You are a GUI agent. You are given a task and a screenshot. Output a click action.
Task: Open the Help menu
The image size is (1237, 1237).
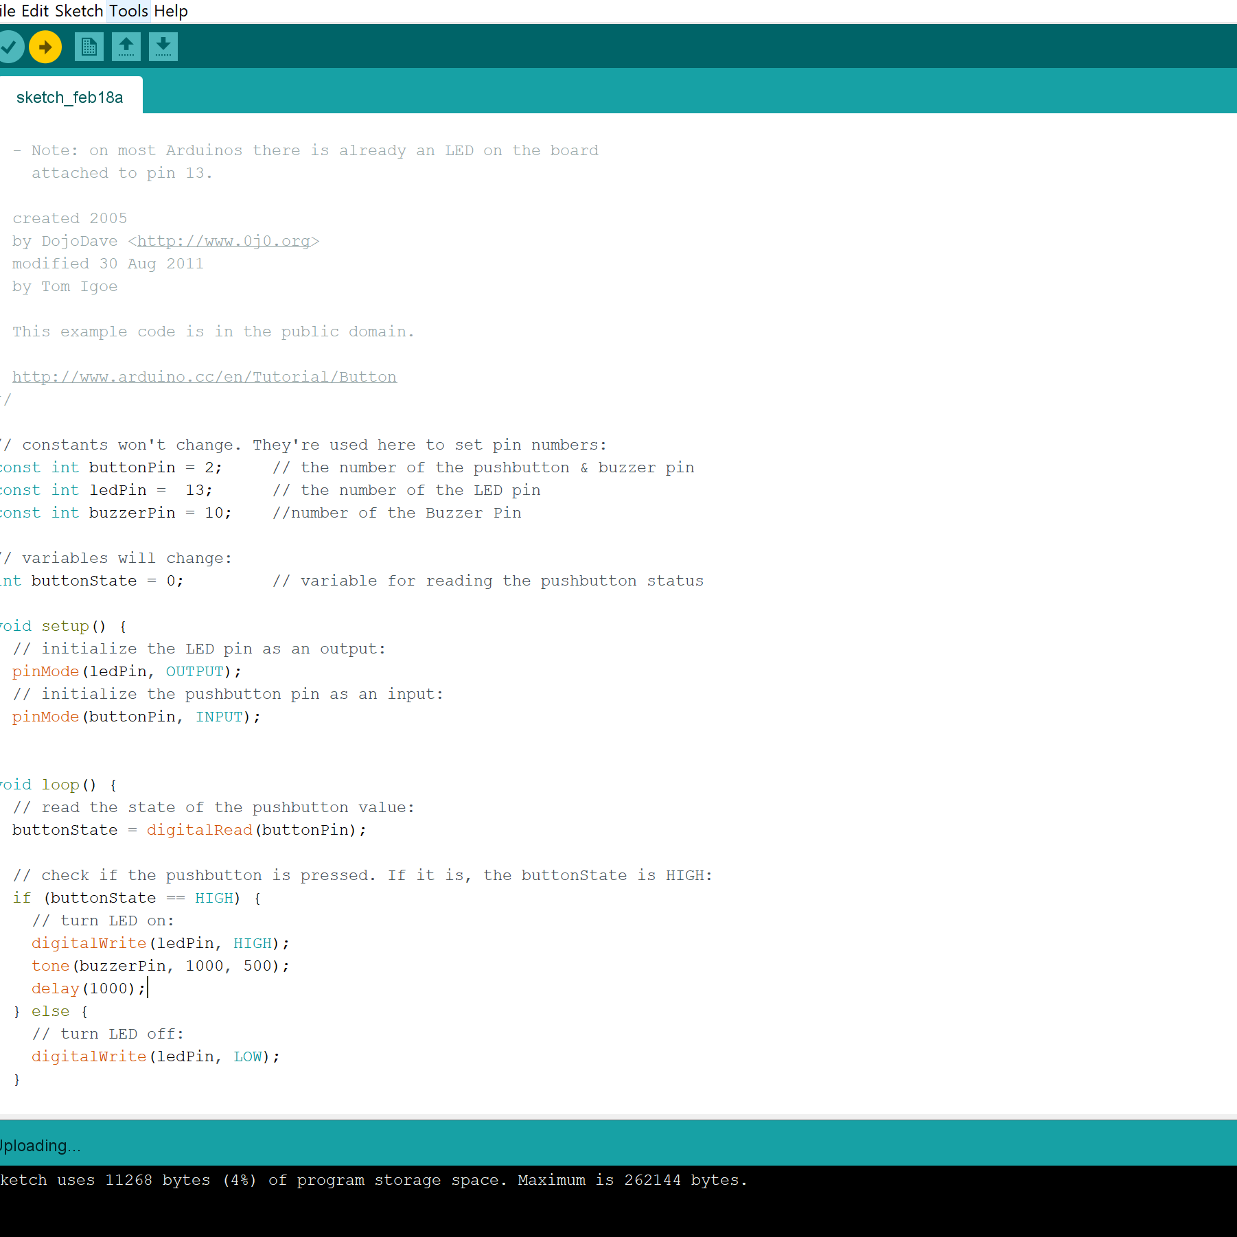point(171,11)
